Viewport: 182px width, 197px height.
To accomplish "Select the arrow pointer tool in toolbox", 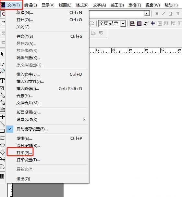I will 2,54.
